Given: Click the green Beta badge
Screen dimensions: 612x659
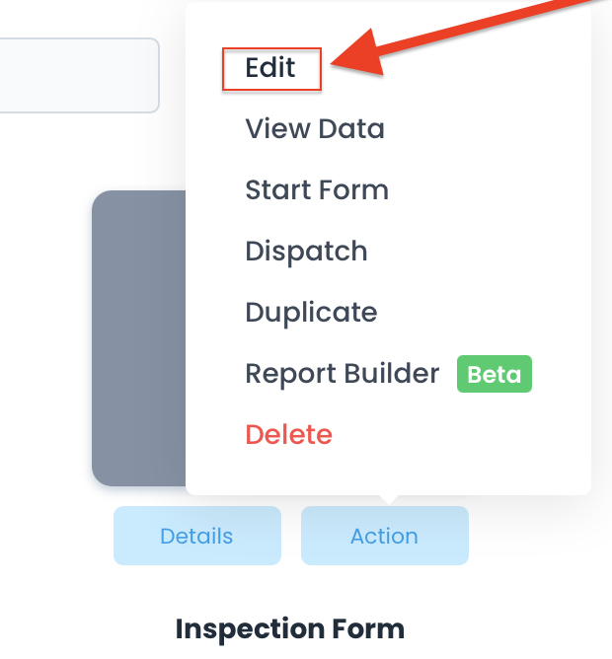Looking at the screenshot, I should tap(494, 375).
